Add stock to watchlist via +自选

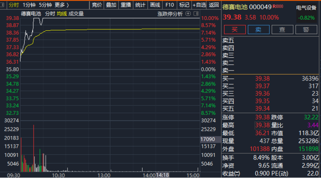point(199,5)
